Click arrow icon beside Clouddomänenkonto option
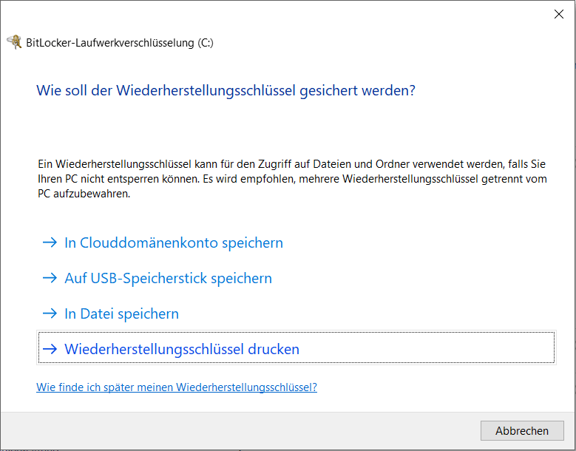Viewport: 576px width, 451px height. point(50,243)
